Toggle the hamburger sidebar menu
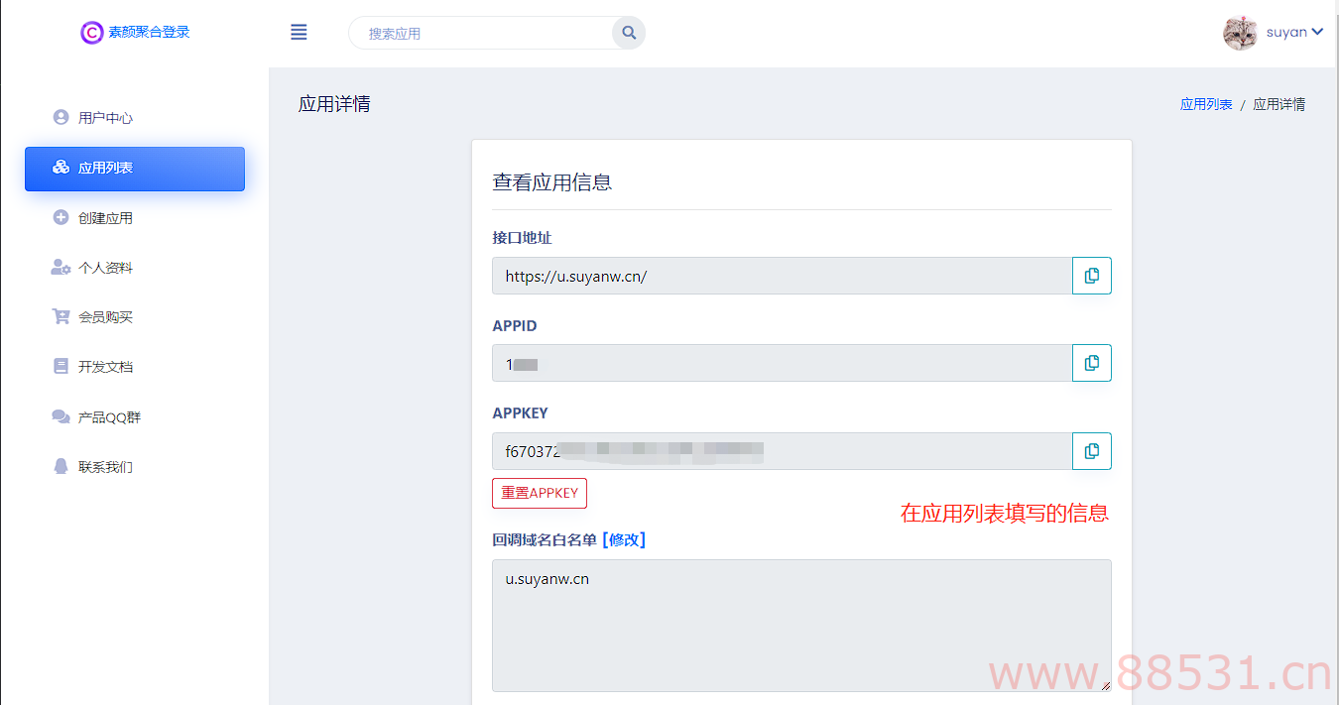 (299, 33)
